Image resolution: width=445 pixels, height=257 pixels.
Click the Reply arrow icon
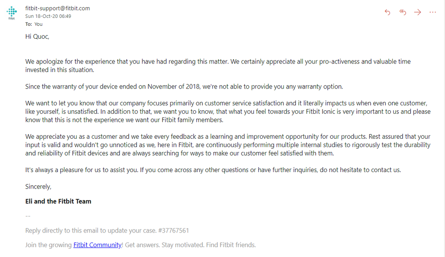pos(387,12)
